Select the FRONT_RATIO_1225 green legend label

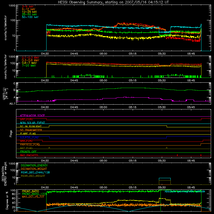[35, 194]
